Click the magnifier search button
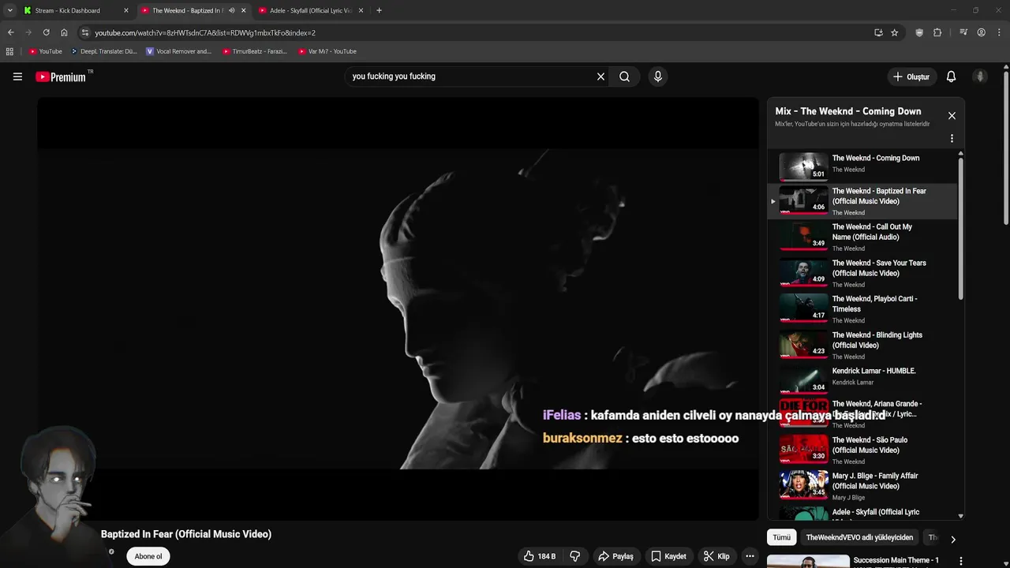Screen dimensions: 1010x568 (624, 77)
